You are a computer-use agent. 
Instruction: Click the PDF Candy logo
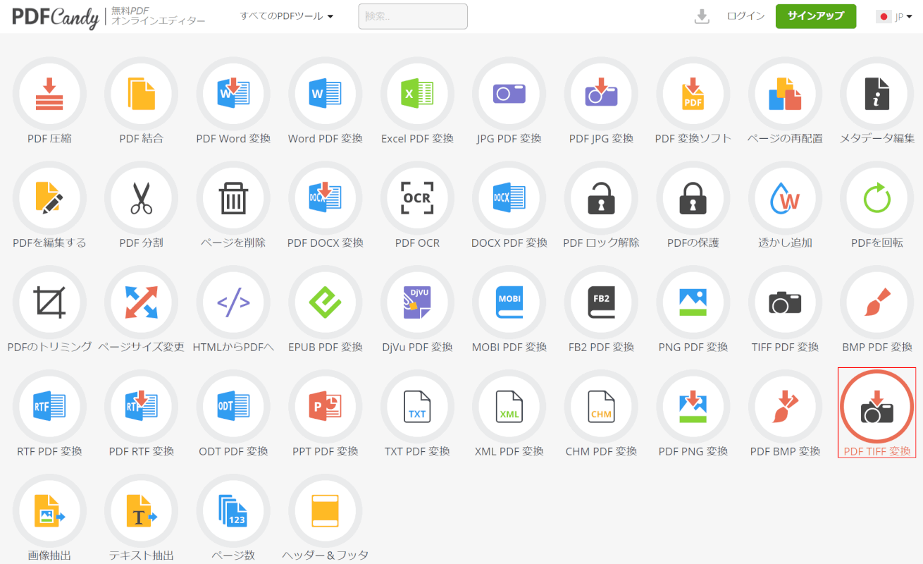pyautogui.click(x=55, y=17)
